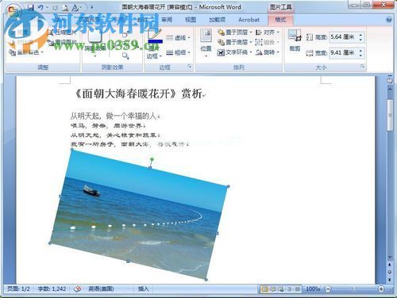
Task: Open the 旋转 (Rotate) dropdown
Action: click(268, 52)
